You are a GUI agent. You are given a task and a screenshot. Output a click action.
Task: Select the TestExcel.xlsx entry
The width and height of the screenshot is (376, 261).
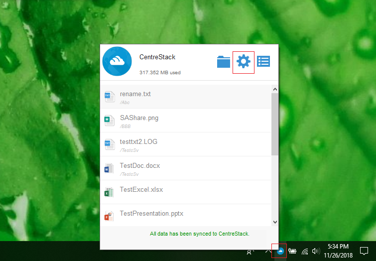pyautogui.click(x=185, y=192)
